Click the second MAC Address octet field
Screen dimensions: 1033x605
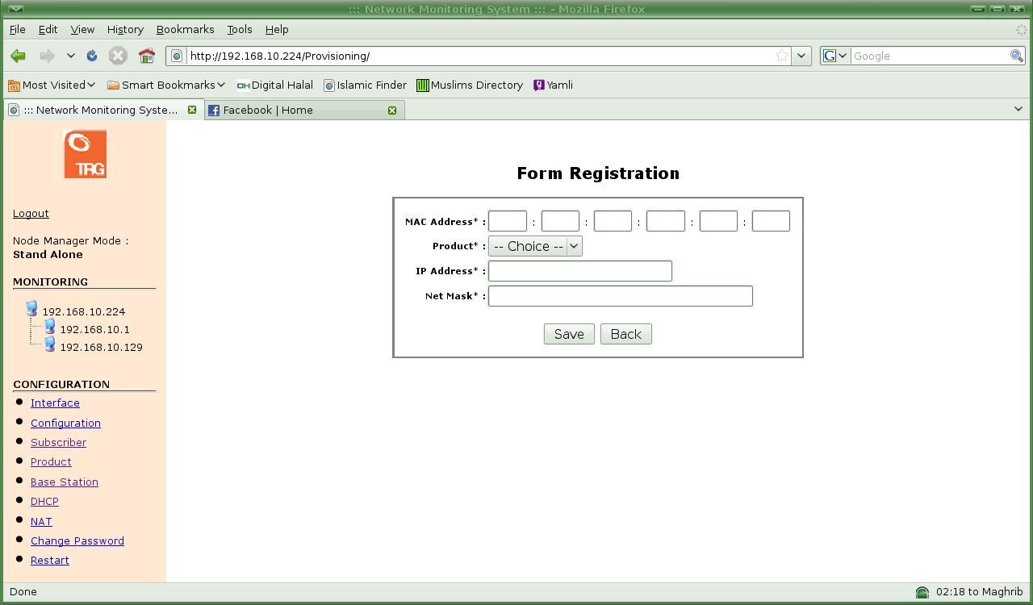560,221
